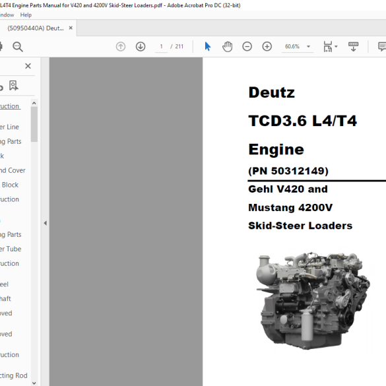Click the '(PN 50312149)' text
Screen dimensions: 386x386
(x=288, y=171)
